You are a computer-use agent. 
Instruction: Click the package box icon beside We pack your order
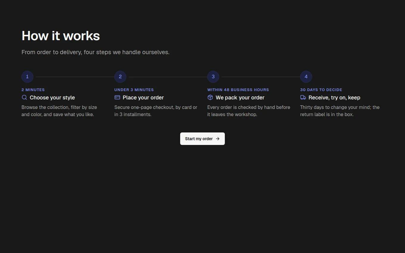210,97
